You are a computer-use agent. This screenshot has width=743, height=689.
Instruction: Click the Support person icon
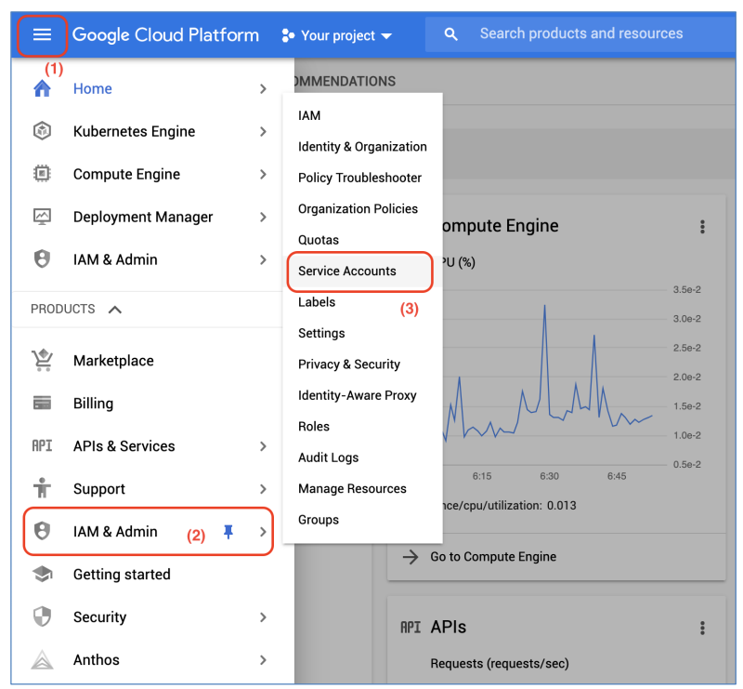(x=42, y=488)
